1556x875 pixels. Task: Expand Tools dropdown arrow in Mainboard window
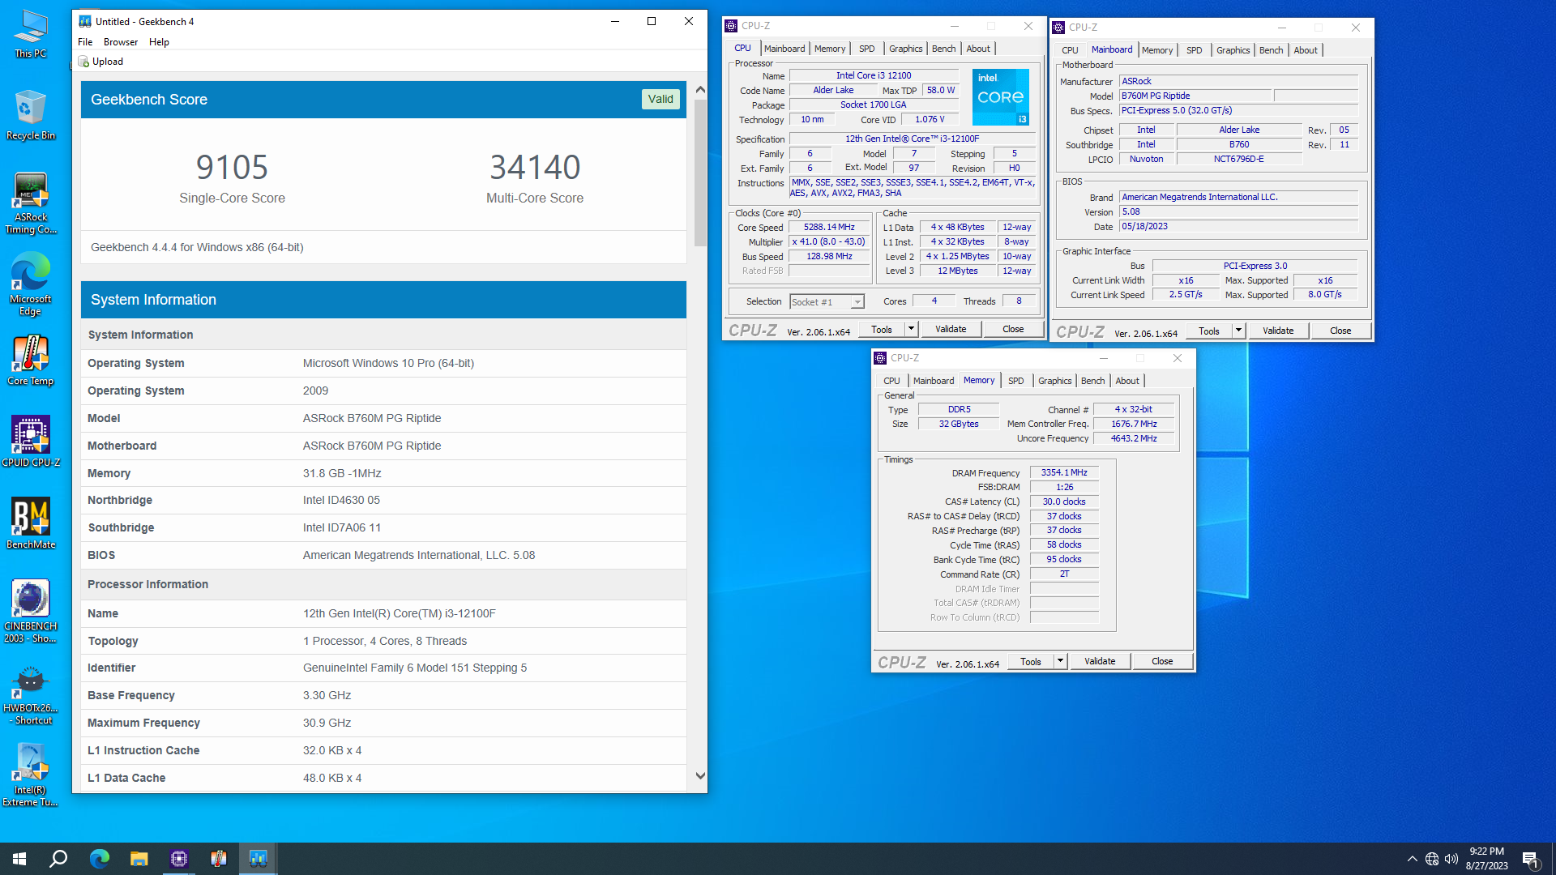click(x=1238, y=331)
